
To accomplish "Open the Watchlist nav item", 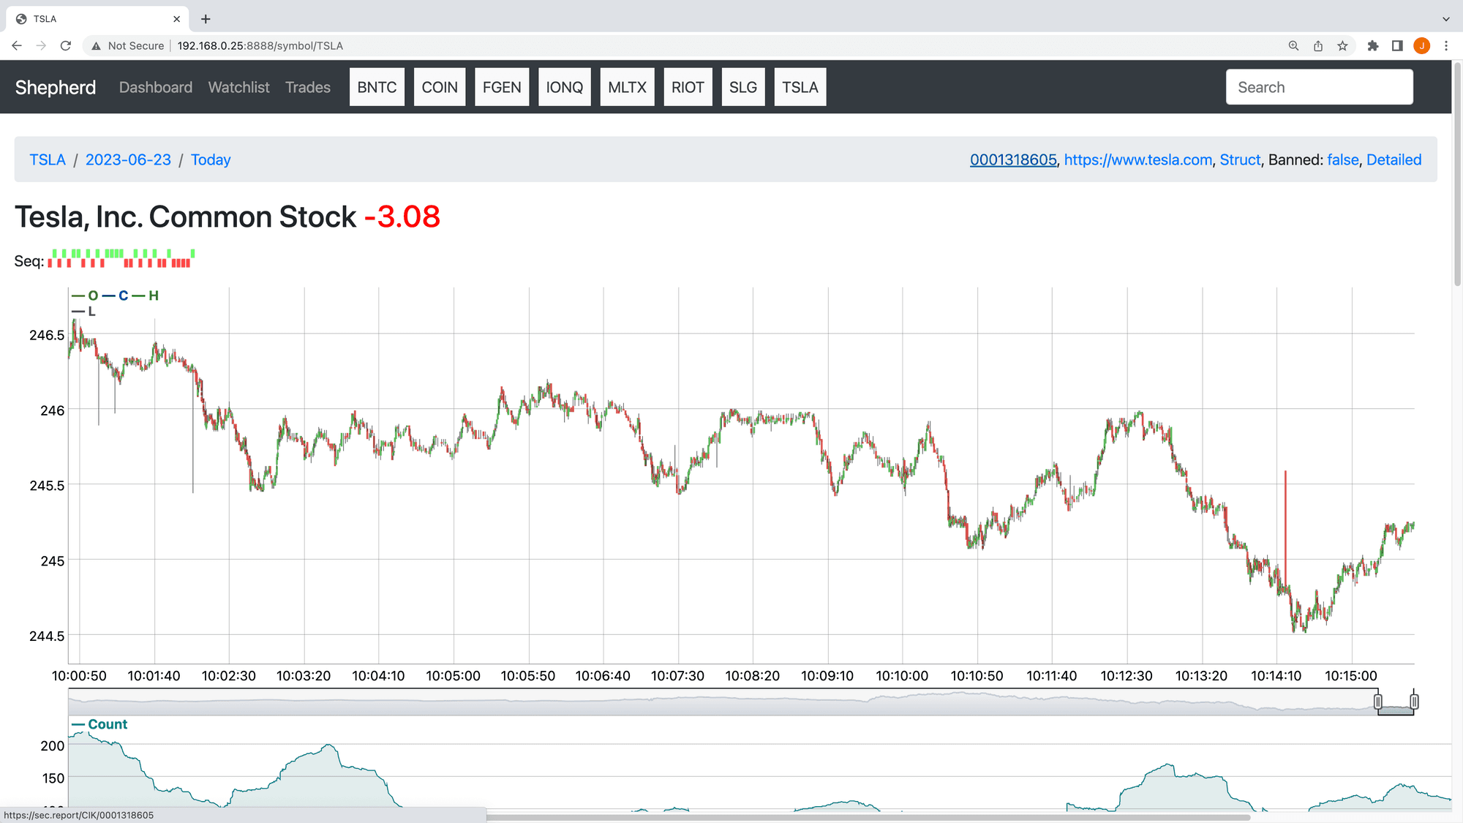I will point(238,87).
